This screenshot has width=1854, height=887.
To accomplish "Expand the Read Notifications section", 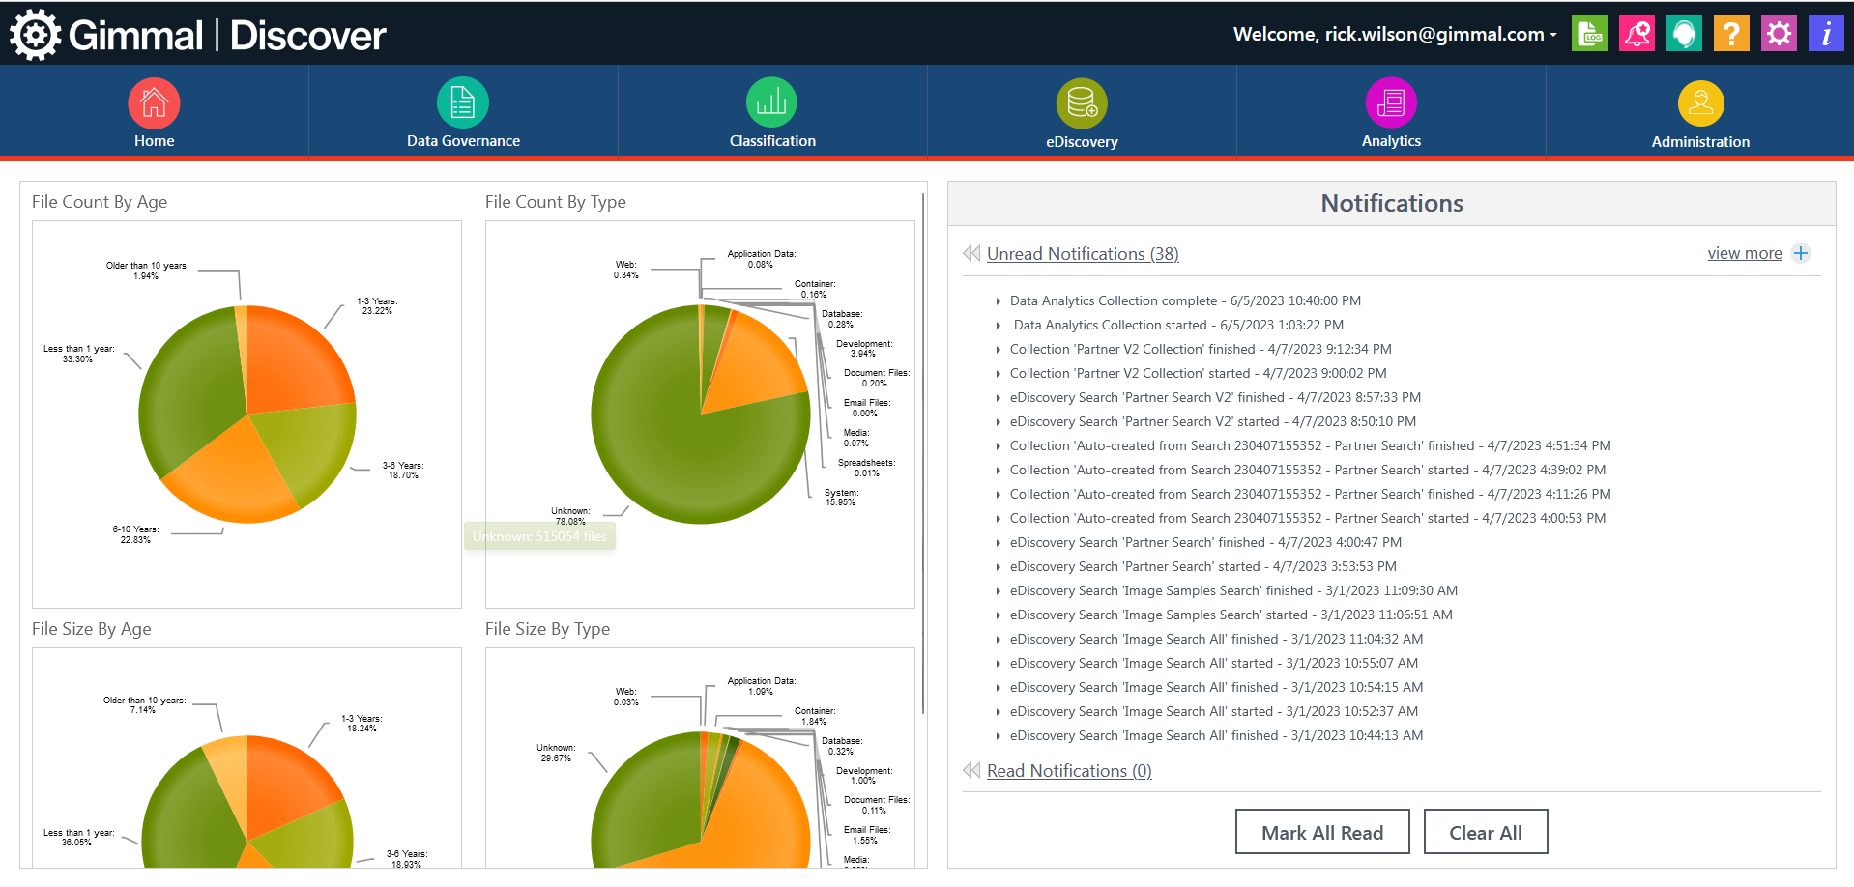I will click(x=971, y=770).
